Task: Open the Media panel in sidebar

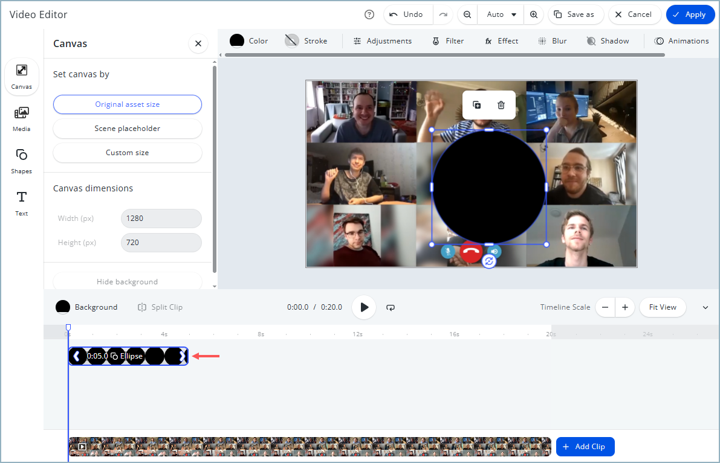Action: click(21, 118)
